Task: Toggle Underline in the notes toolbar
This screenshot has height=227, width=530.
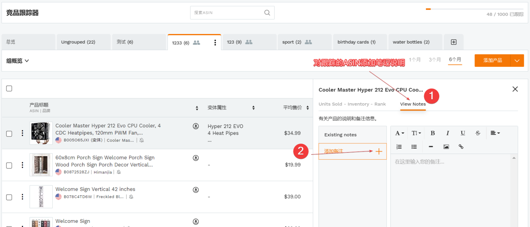Action: coord(463,133)
